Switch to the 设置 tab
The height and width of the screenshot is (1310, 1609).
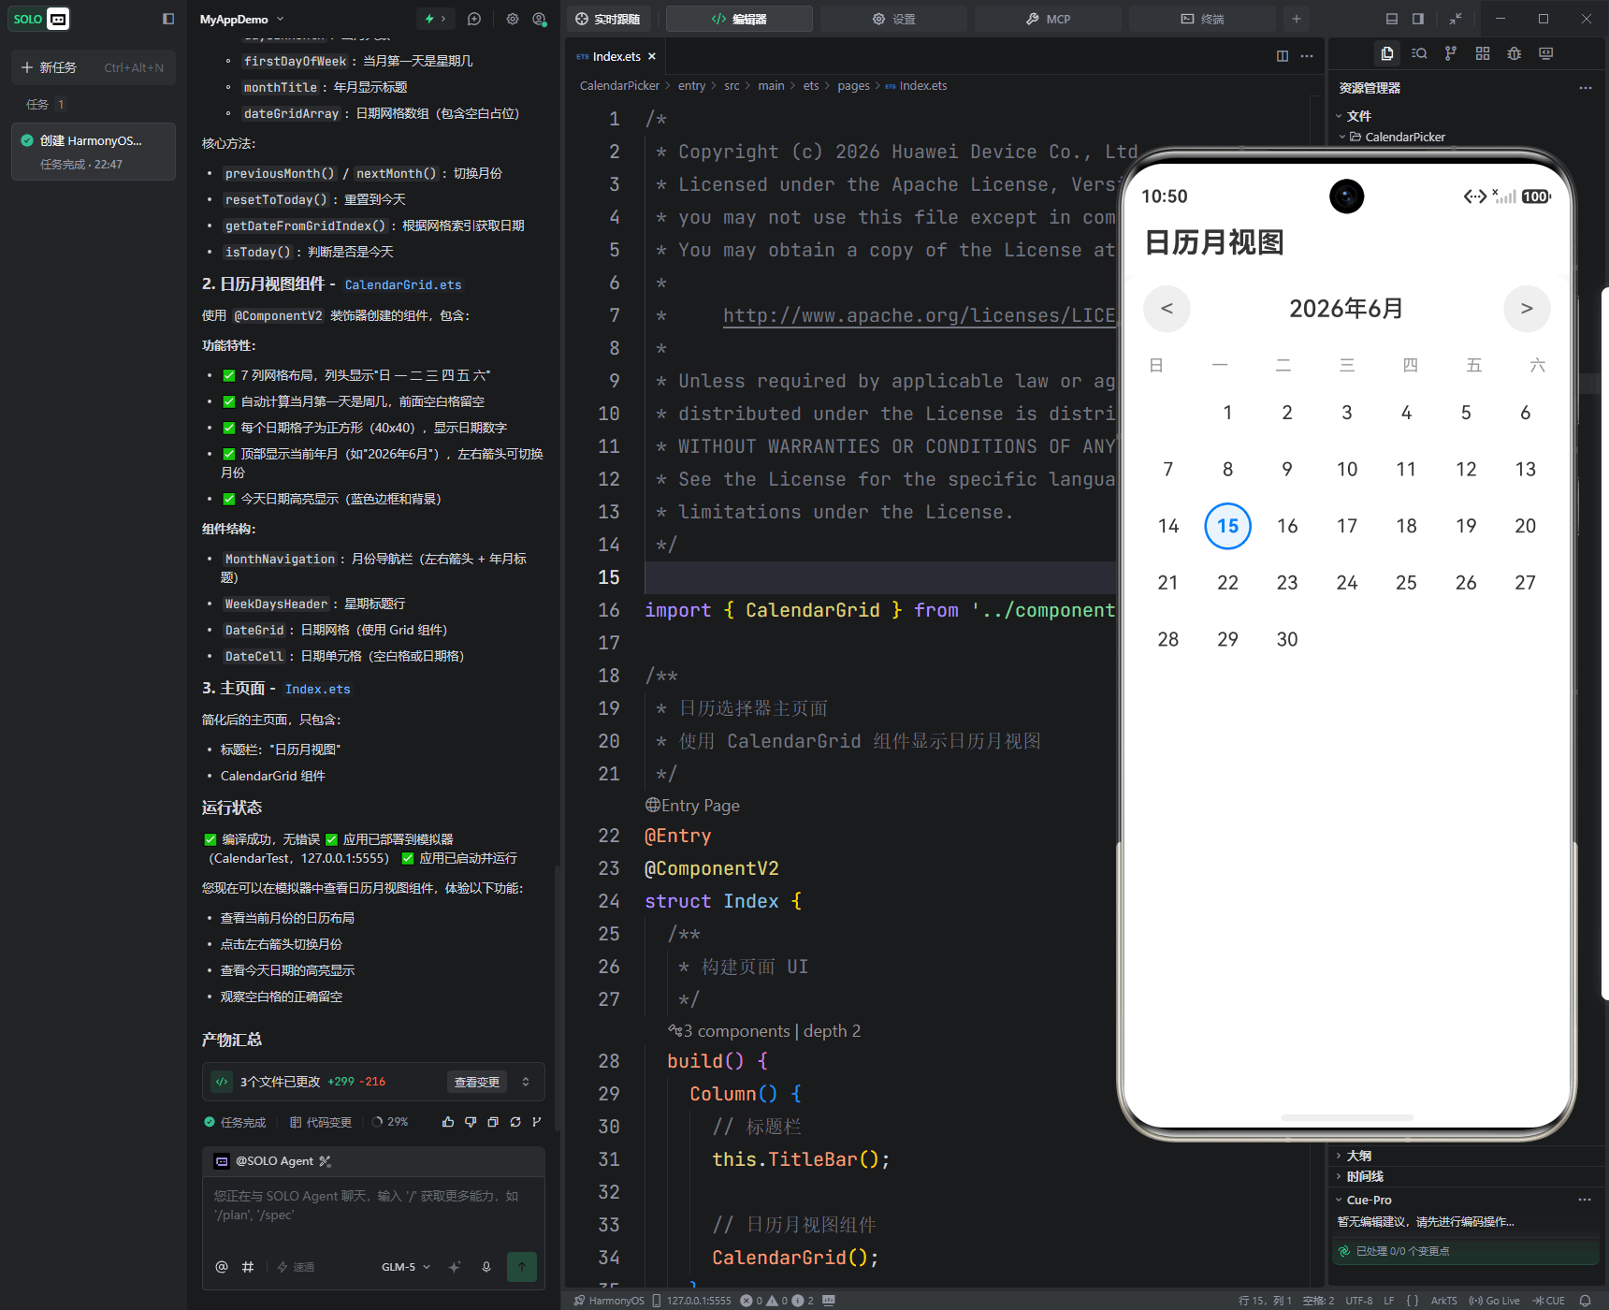click(893, 19)
